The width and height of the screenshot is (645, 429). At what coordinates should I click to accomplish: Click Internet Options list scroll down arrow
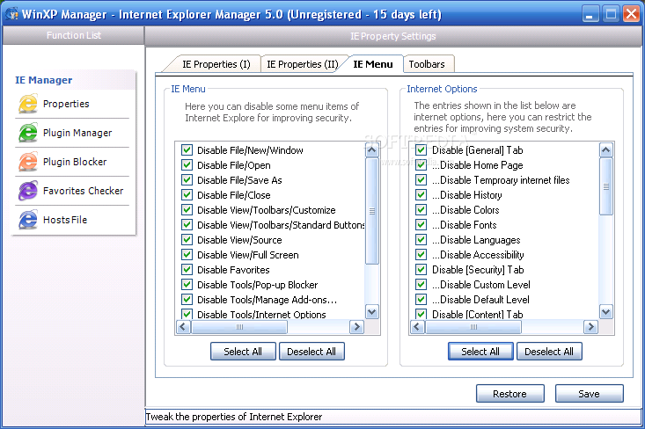[x=606, y=311]
